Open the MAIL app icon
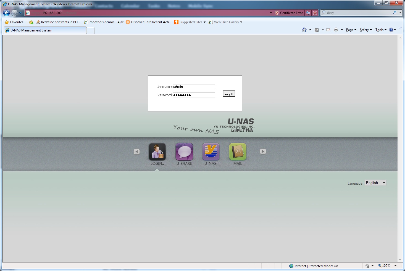This screenshot has width=405, height=271. (x=238, y=152)
